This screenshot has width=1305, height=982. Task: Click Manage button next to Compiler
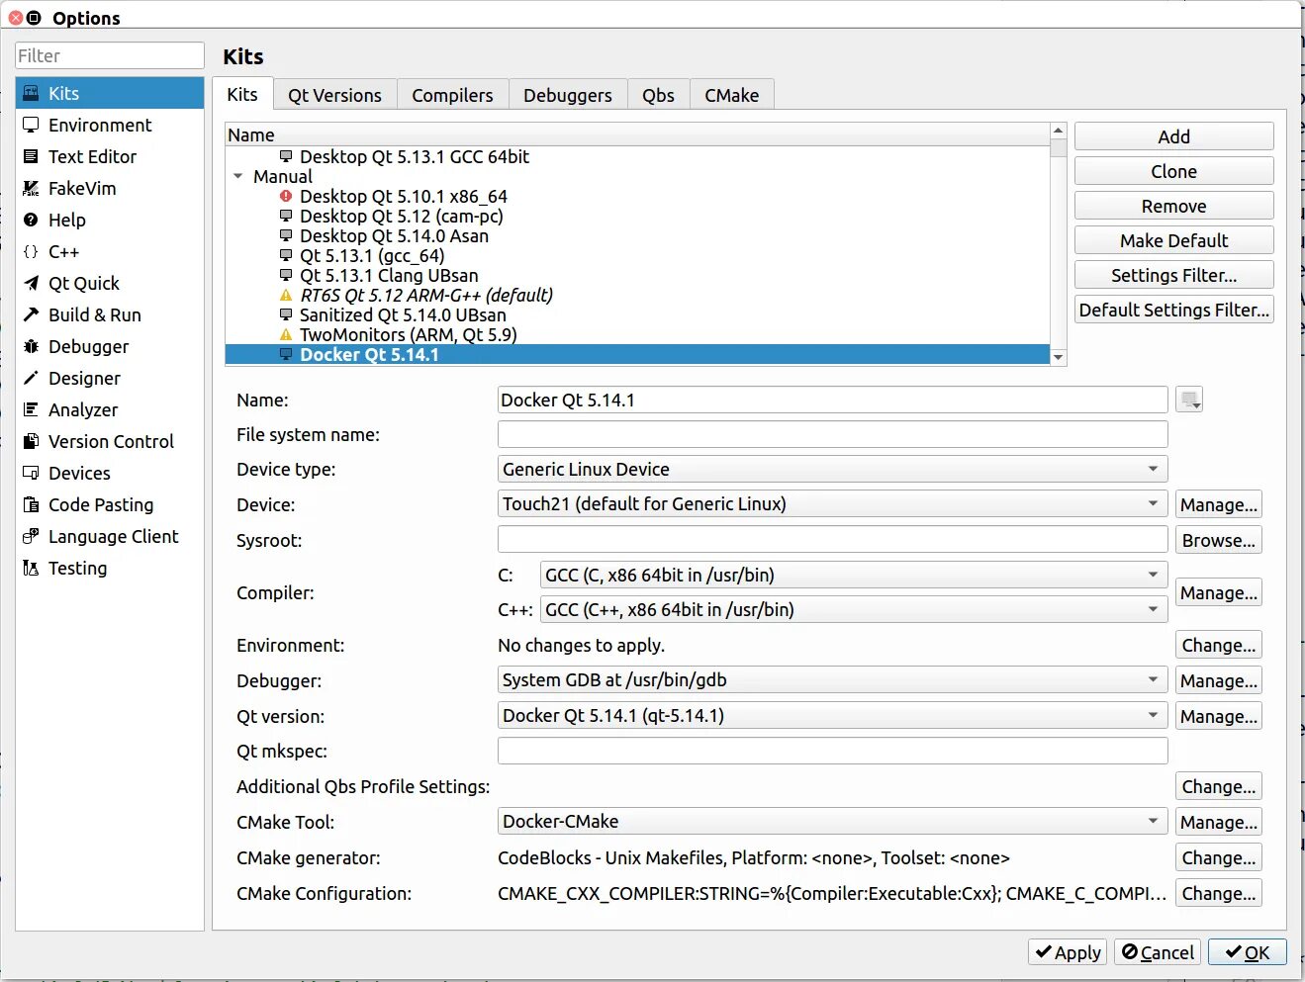click(x=1219, y=592)
